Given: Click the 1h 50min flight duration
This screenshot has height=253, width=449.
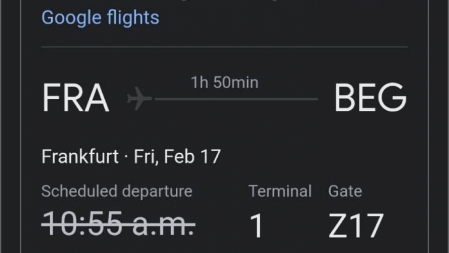Looking at the screenshot, I should 224,82.
